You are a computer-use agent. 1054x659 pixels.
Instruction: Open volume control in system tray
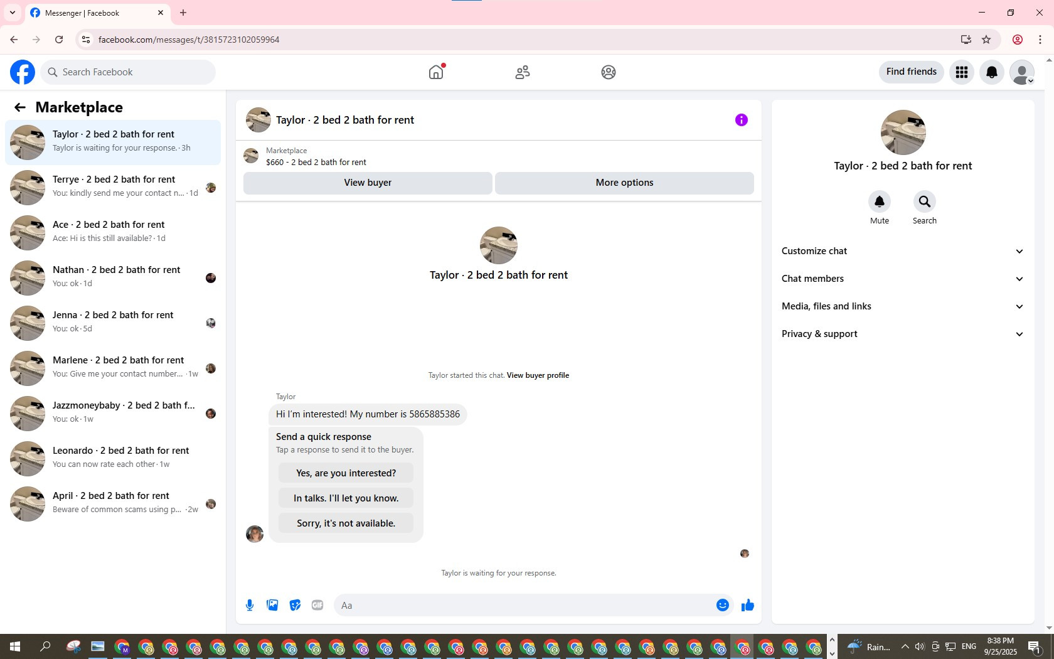(920, 646)
